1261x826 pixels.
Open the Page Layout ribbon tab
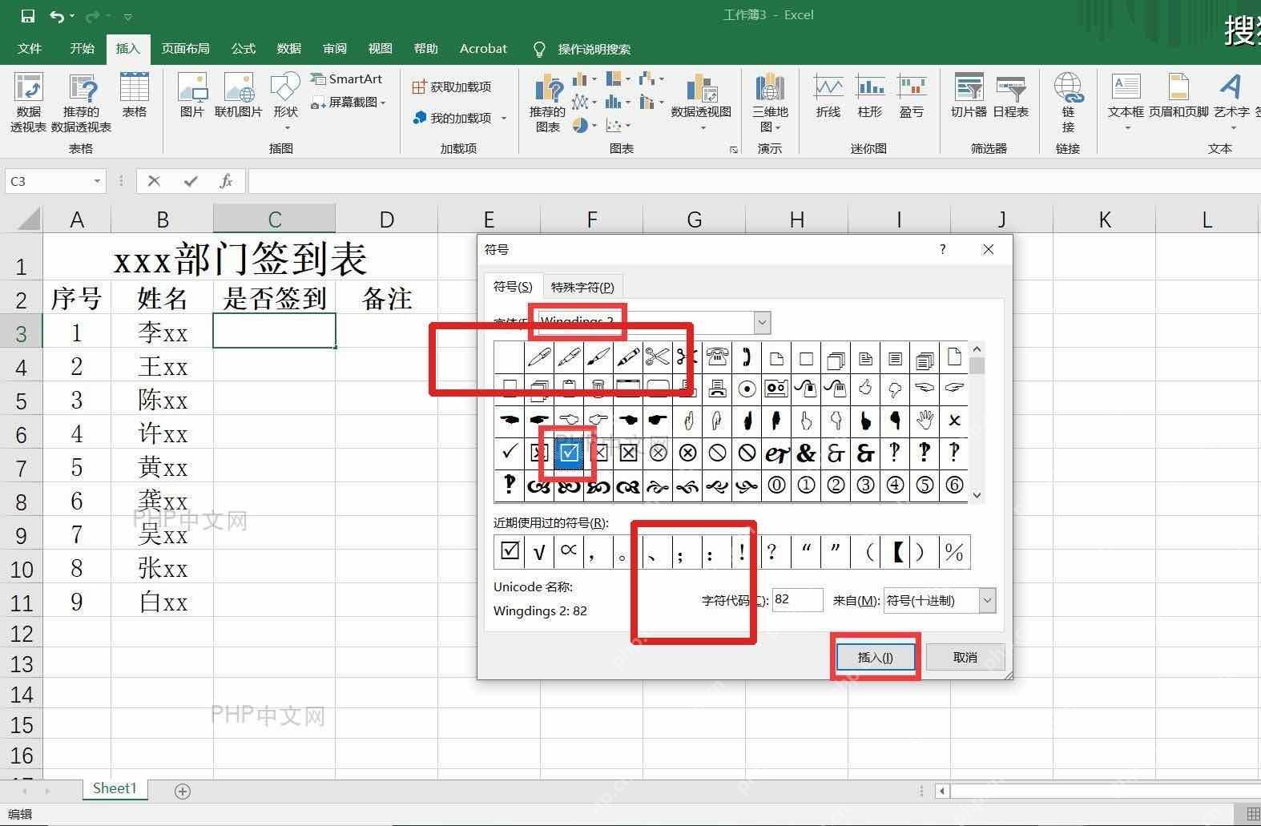[x=186, y=49]
